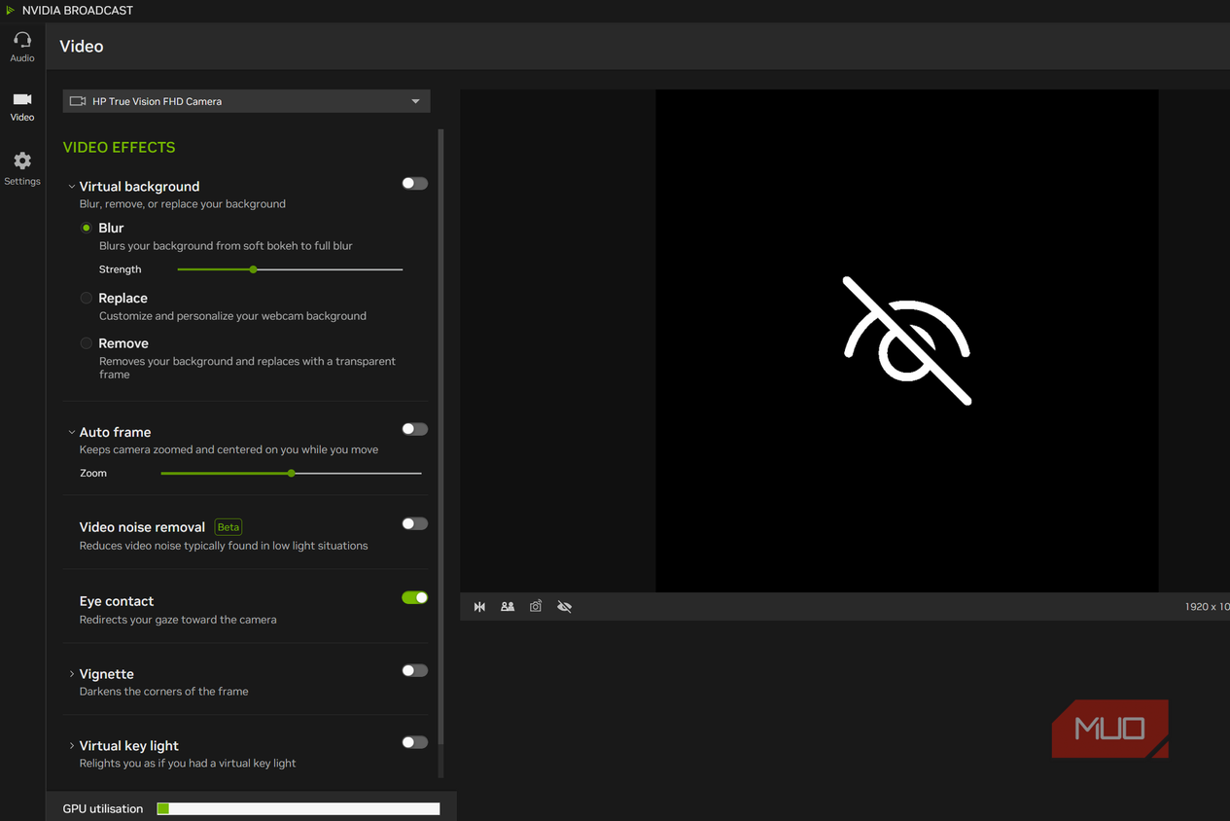Click the Virtual background heading
1230x821 pixels.
(x=139, y=187)
